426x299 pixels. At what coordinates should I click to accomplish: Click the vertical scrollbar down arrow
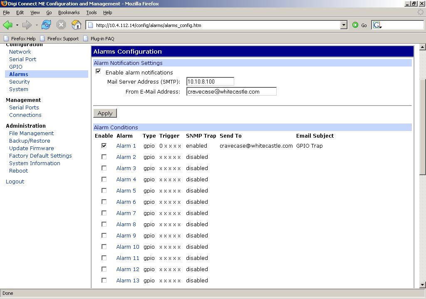(x=423, y=285)
